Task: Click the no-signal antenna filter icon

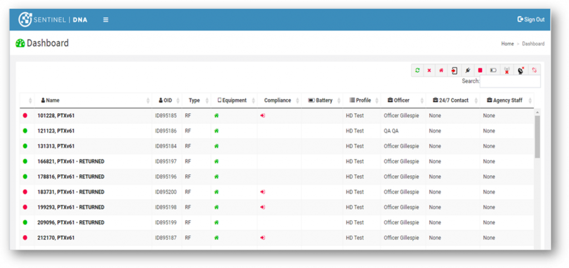Action: pos(507,71)
